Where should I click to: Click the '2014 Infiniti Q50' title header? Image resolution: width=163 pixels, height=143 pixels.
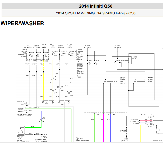tap(96, 6)
